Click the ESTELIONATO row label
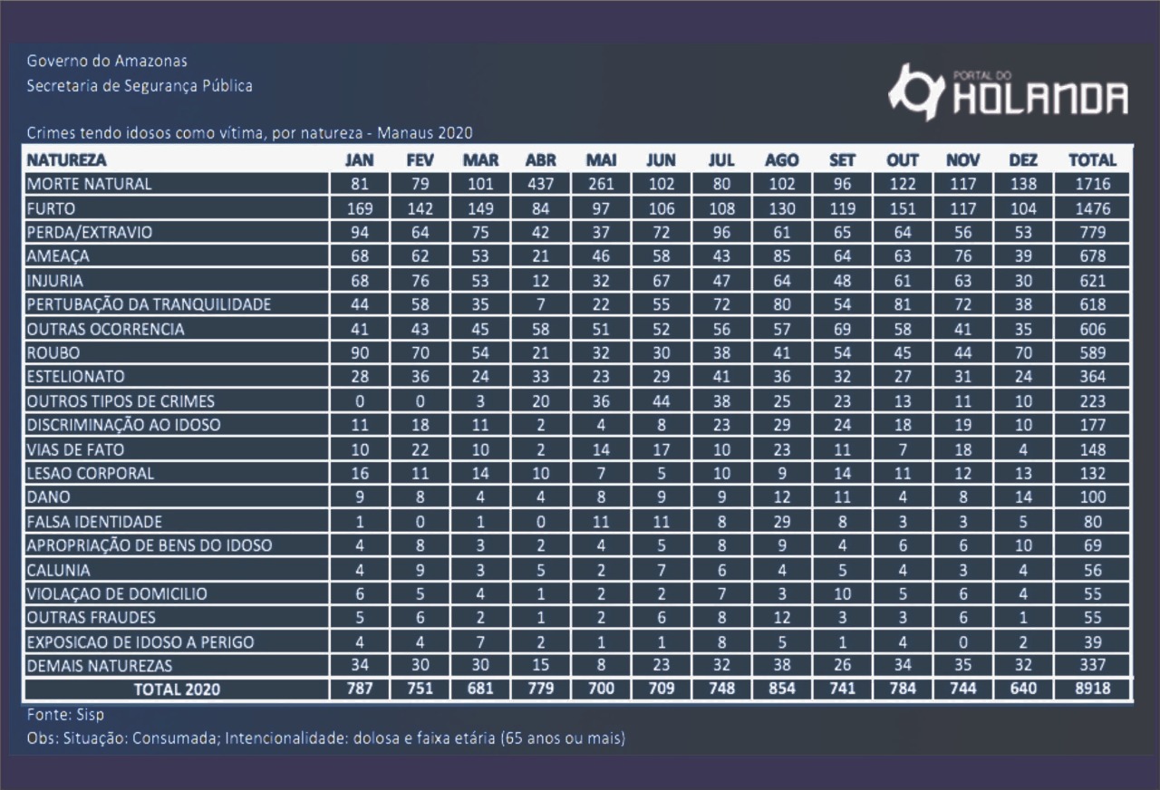 pos(76,376)
